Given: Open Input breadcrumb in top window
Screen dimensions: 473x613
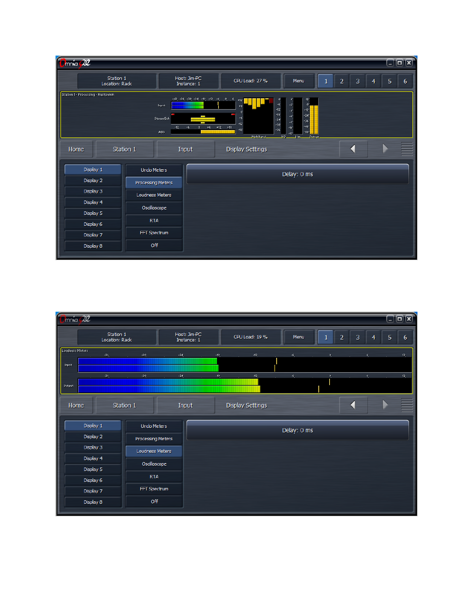Looking at the screenshot, I should coord(185,149).
